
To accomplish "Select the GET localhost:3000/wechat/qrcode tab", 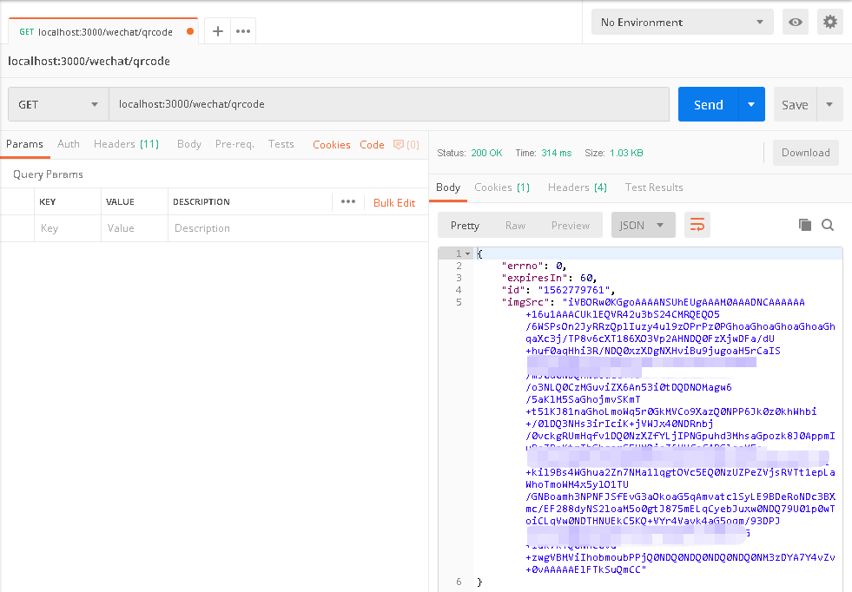I will tap(103, 31).
